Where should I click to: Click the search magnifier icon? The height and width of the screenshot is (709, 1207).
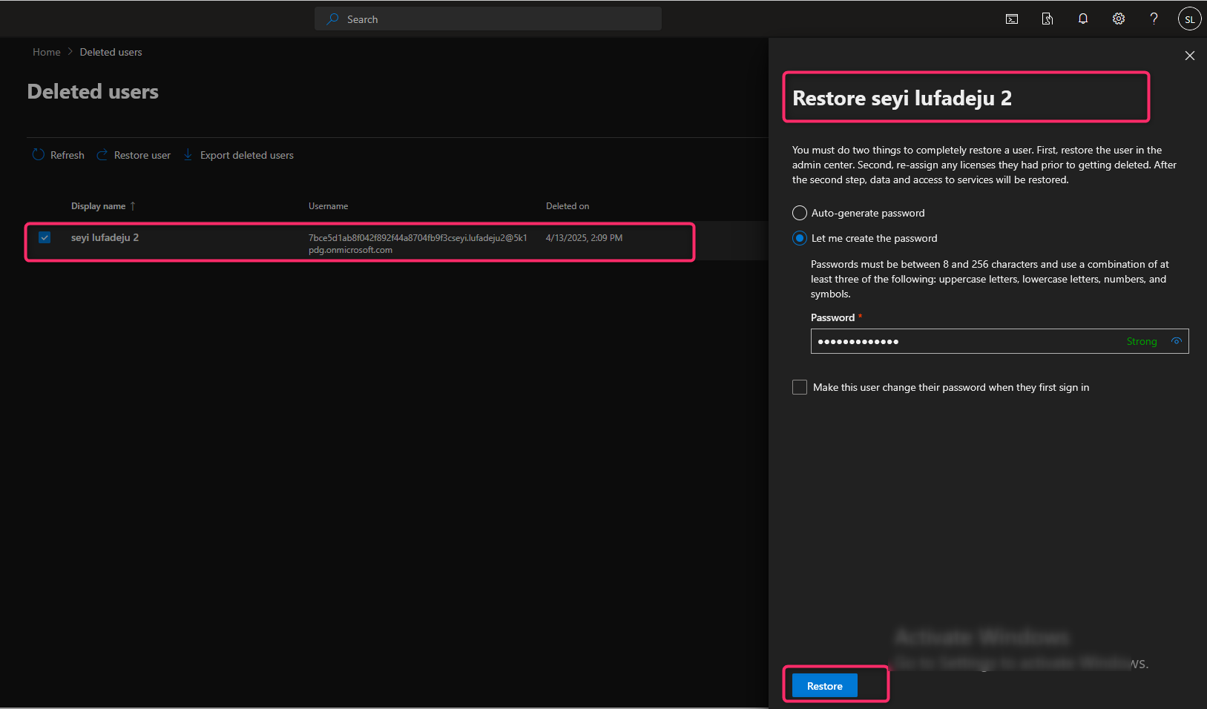(x=333, y=19)
